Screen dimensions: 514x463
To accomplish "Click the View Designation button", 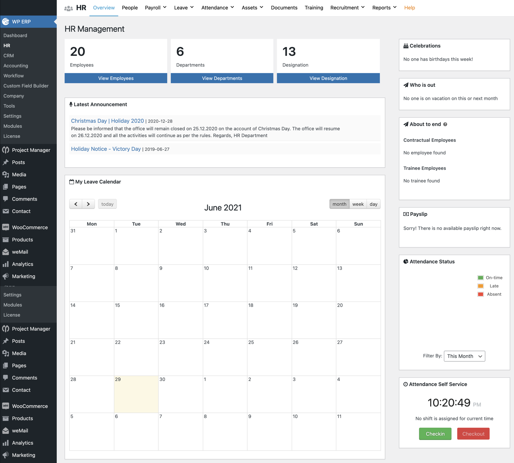I will pyautogui.click(x=328, y=78).
